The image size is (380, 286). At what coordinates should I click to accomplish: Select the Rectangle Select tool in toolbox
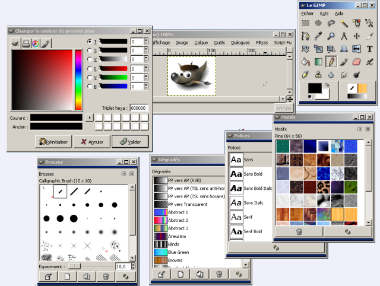306,23
